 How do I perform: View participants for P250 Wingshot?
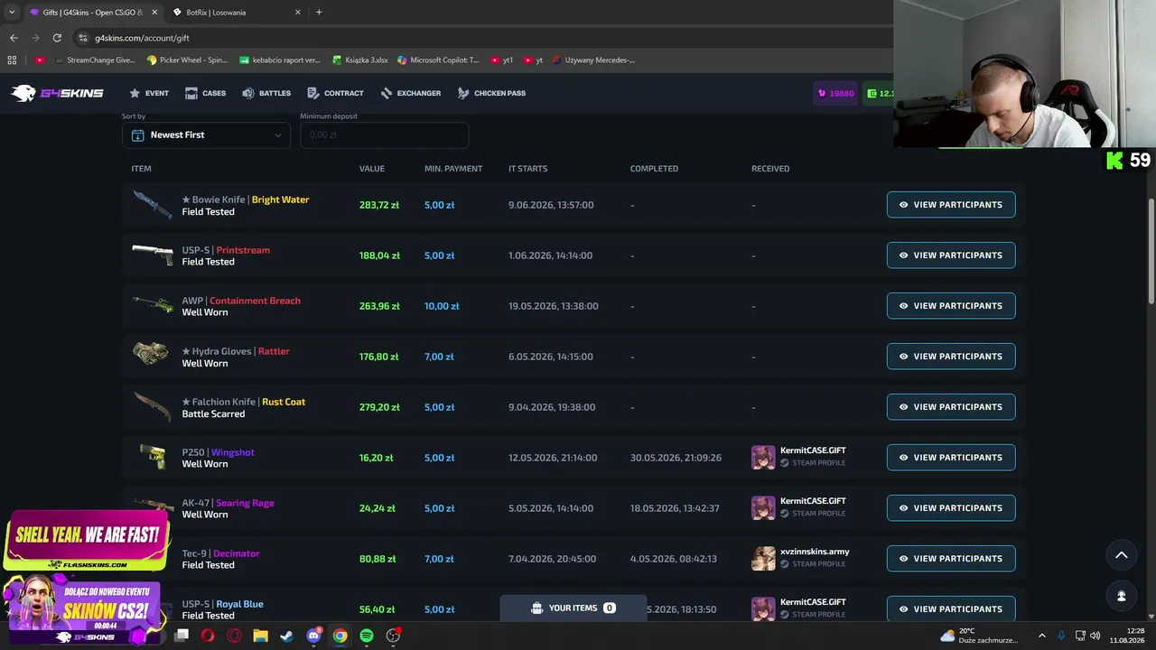click(x=951, y=458)
